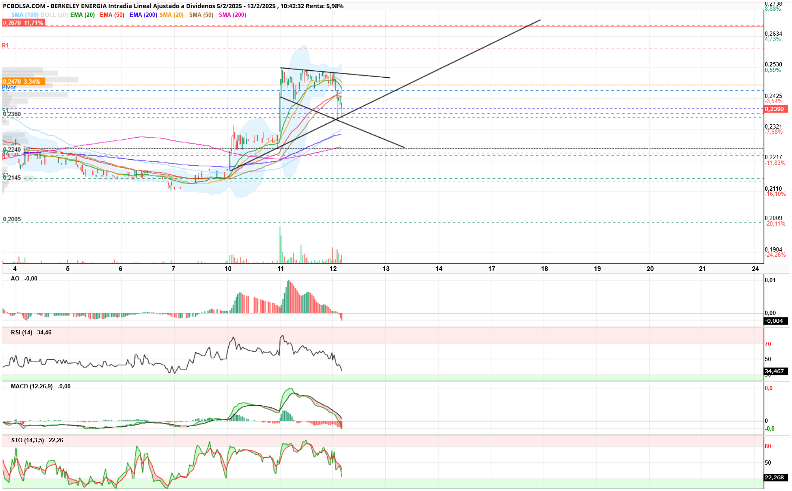This screenshot has height=491, width=792.
Task: Click date 20 on the time axis
Action: coord(650,269)
